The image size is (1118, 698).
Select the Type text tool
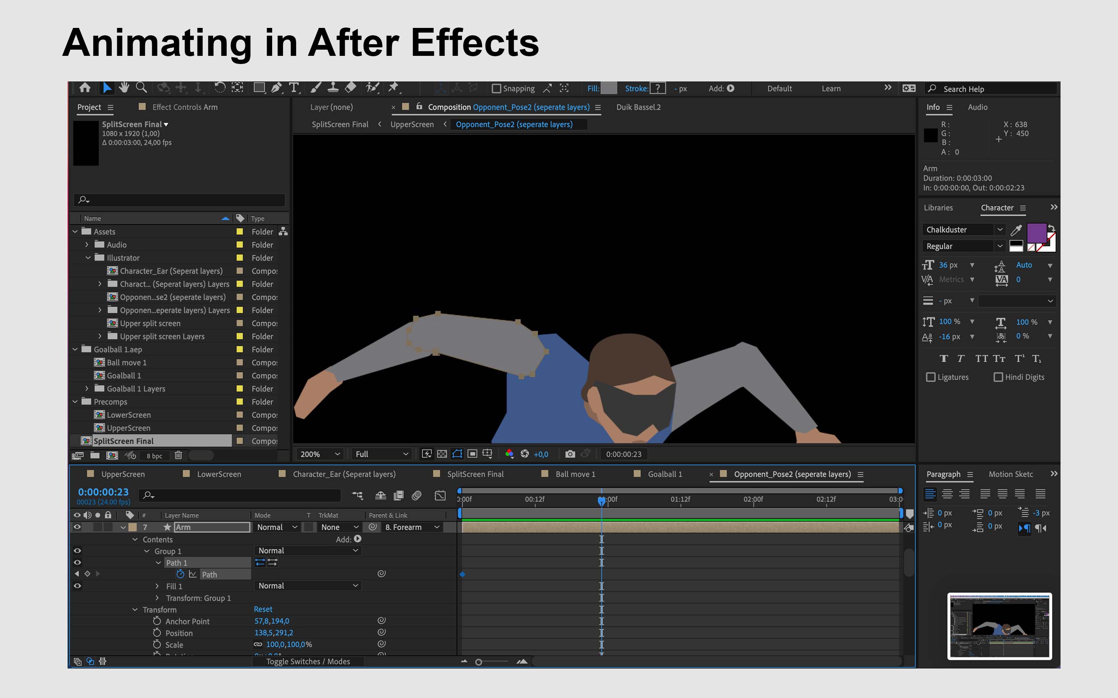click(294, 88)
